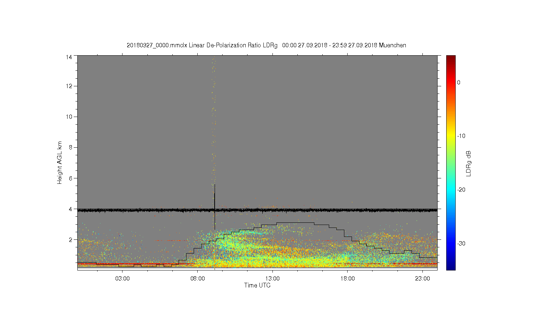The image size is (542, 325).
Task: Click the black vertical spike near 09:00
Action: pos(215,207)
